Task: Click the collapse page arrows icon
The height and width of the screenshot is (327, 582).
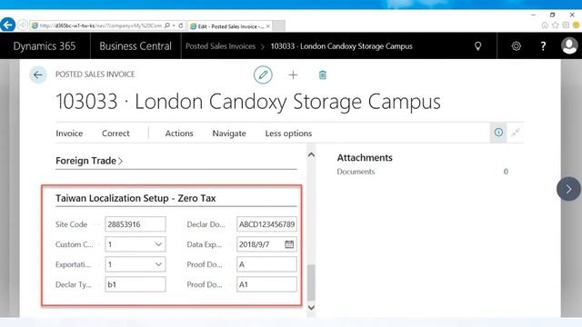Action: [x=516, y=133]
